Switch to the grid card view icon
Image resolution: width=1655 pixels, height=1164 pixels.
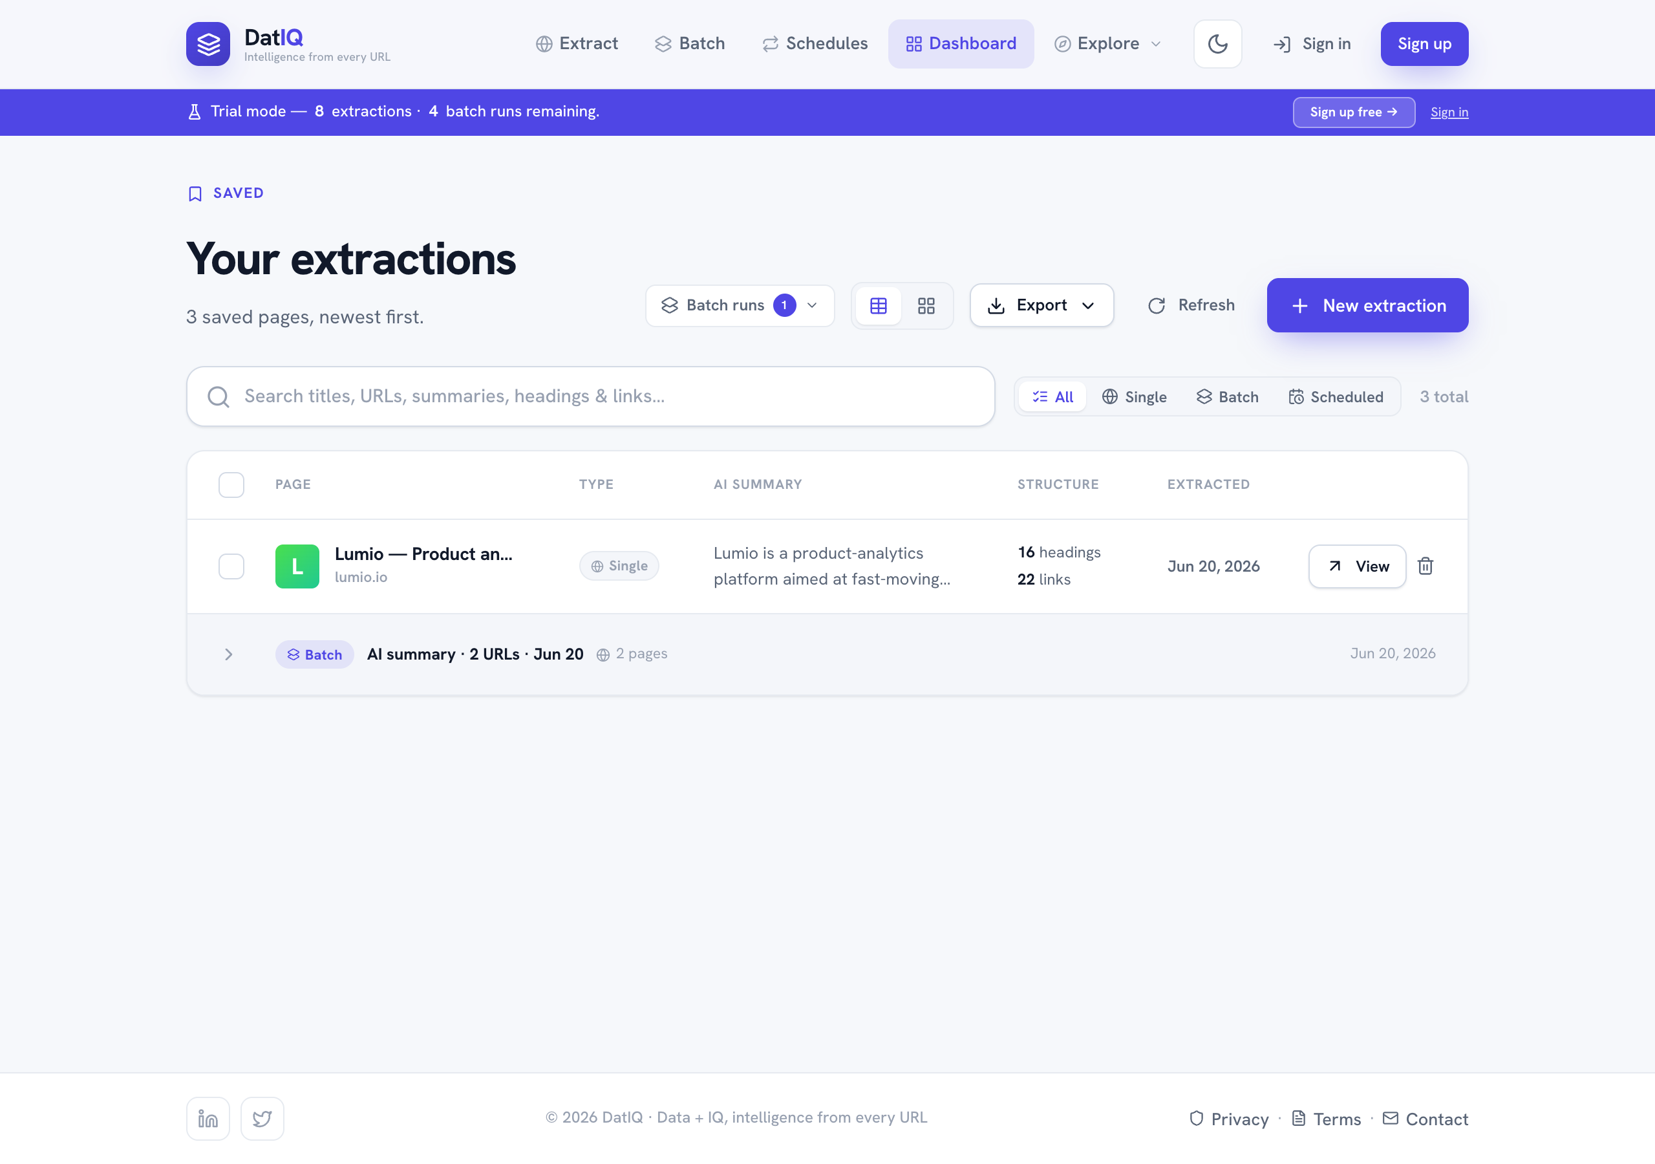pyautogui.click(x=926, y=306)
